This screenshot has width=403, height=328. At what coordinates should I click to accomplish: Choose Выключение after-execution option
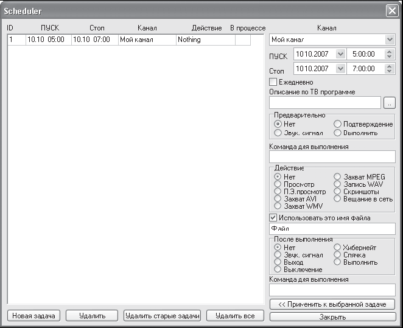(x=278, y=270)
